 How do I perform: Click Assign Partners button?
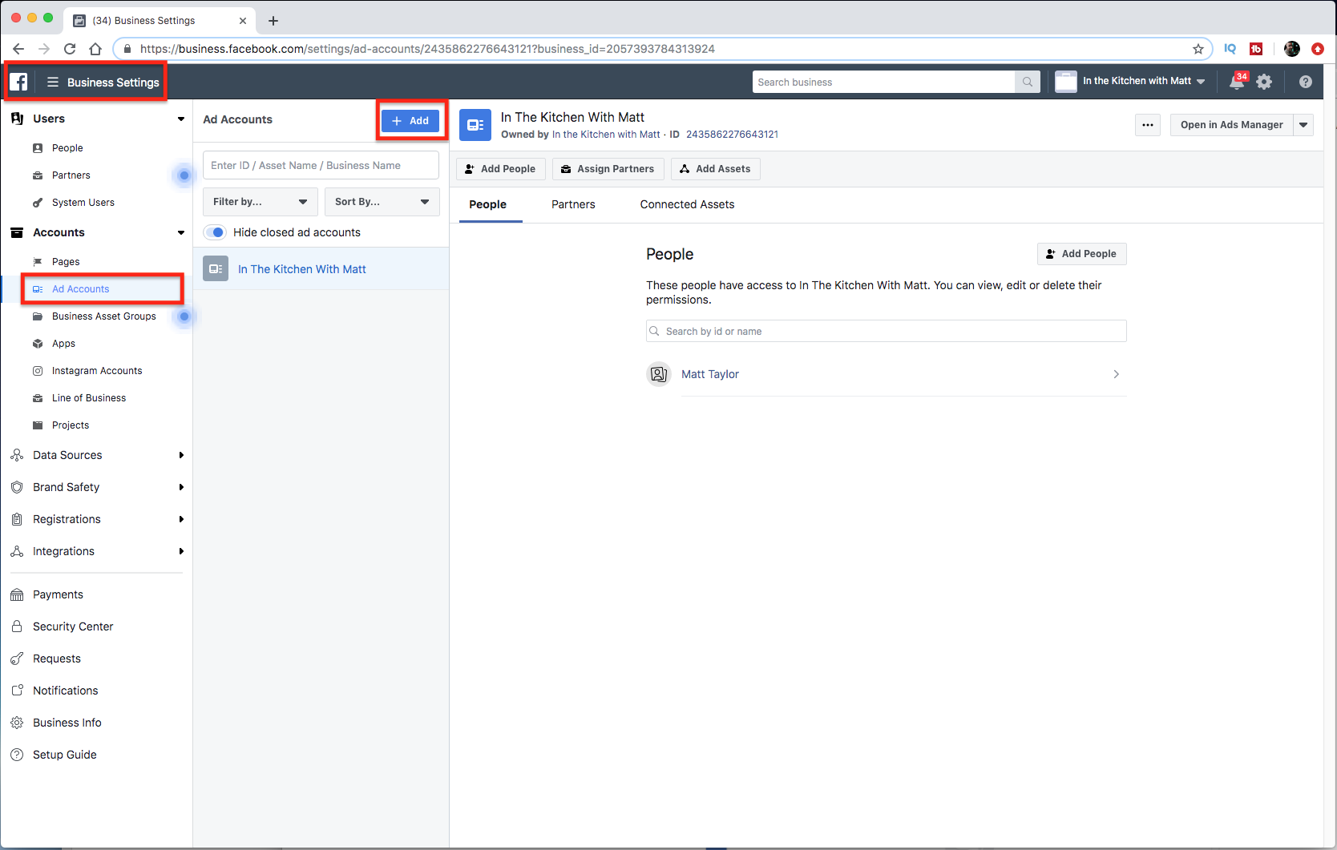[608, 169]
